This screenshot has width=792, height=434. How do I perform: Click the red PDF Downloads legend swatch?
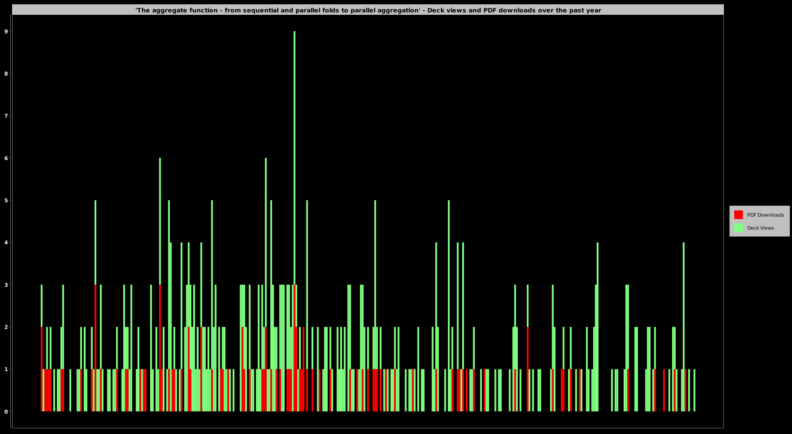738,215
